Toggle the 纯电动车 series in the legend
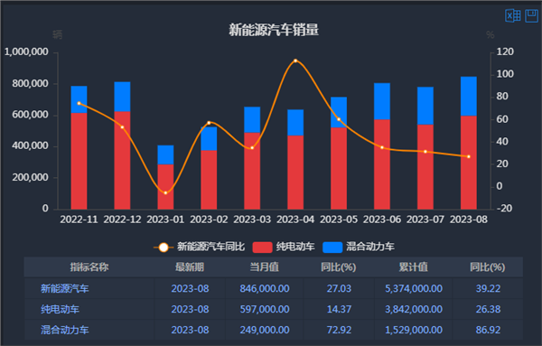The width and height of the screenshot is (542, 346). pos(284,247)
